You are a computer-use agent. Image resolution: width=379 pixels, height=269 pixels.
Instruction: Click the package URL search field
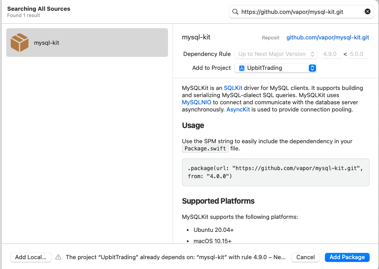[301, 12]
